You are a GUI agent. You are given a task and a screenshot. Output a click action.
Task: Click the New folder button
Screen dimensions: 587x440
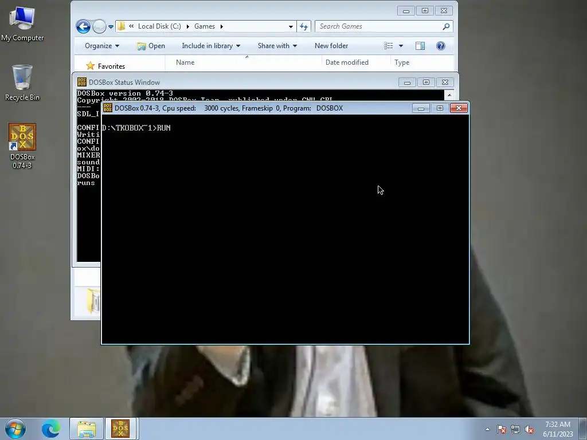[331, 46]
